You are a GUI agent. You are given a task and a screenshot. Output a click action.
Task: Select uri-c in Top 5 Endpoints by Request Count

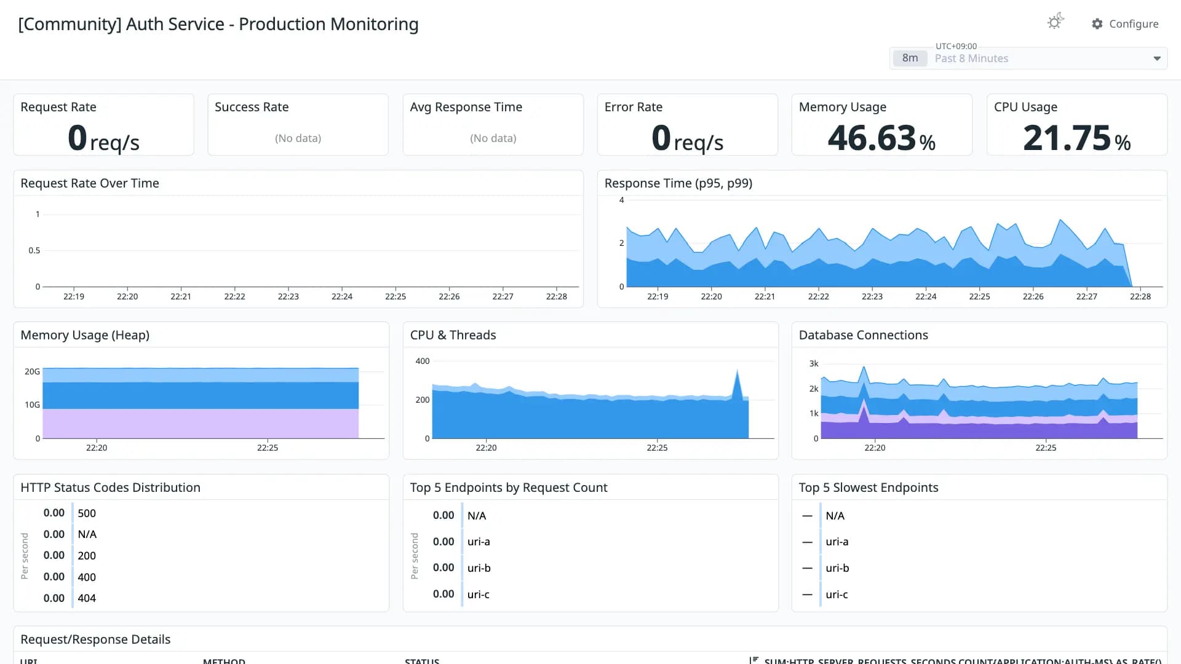coord(479,595)
